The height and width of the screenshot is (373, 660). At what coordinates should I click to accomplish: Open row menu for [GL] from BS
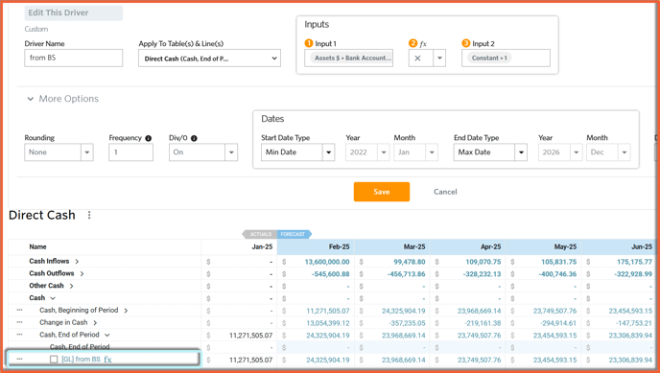click(x=19, y=360)
